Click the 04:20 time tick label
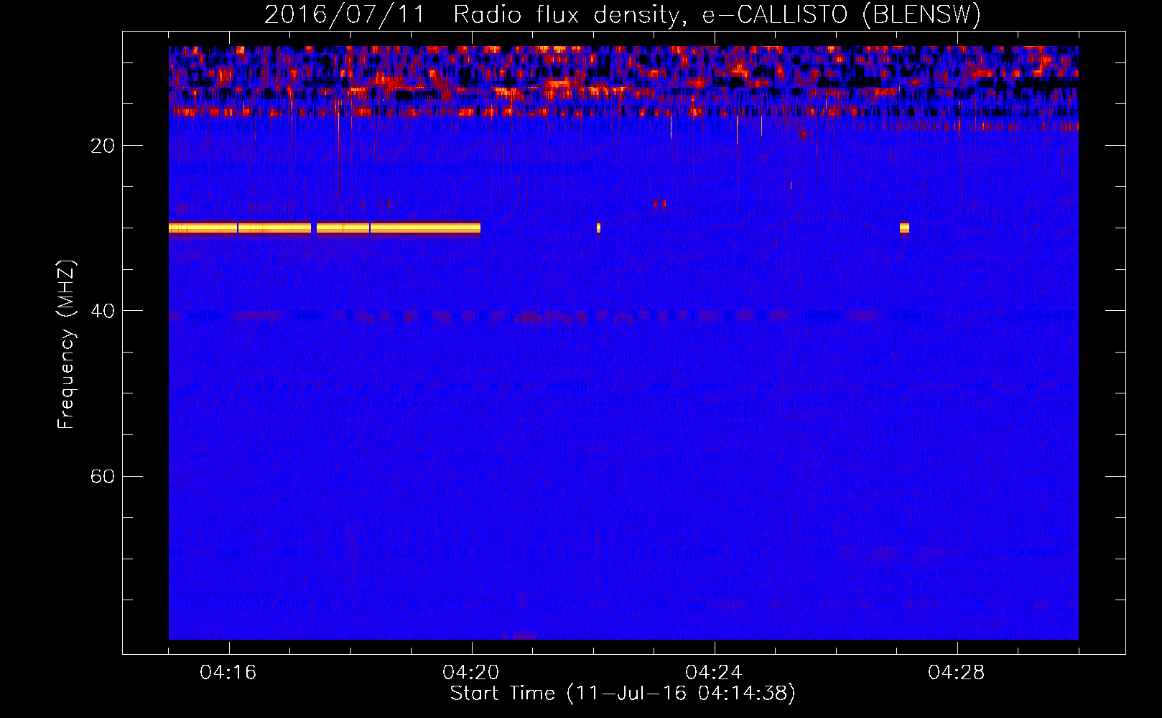The height and width of the screenshot is (718, 1162). (471, 673)
